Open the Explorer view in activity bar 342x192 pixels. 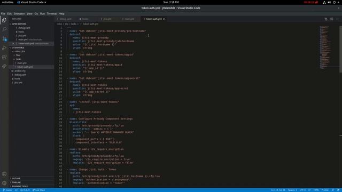[x=4, y=20]
